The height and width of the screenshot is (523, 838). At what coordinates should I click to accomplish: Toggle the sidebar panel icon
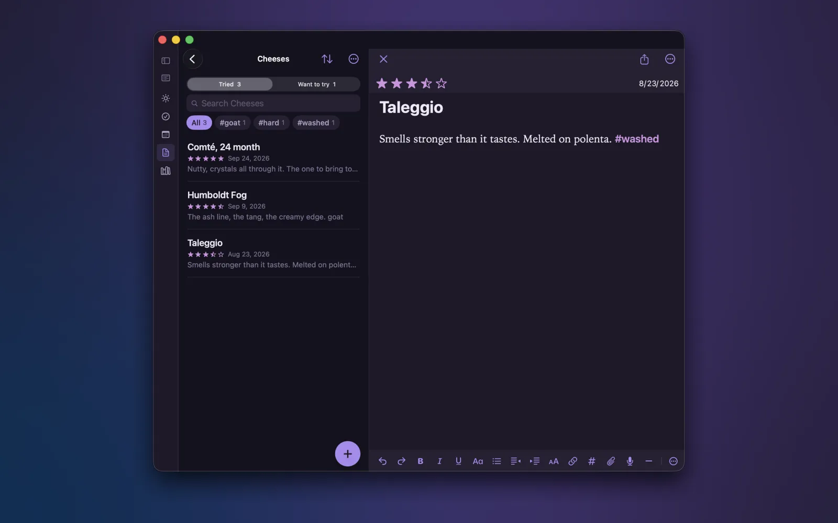click(x=166, y=61)
